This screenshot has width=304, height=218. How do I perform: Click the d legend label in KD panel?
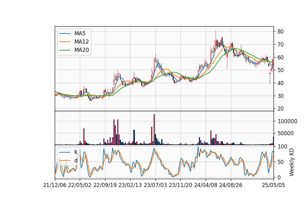(x=76, y=160)
